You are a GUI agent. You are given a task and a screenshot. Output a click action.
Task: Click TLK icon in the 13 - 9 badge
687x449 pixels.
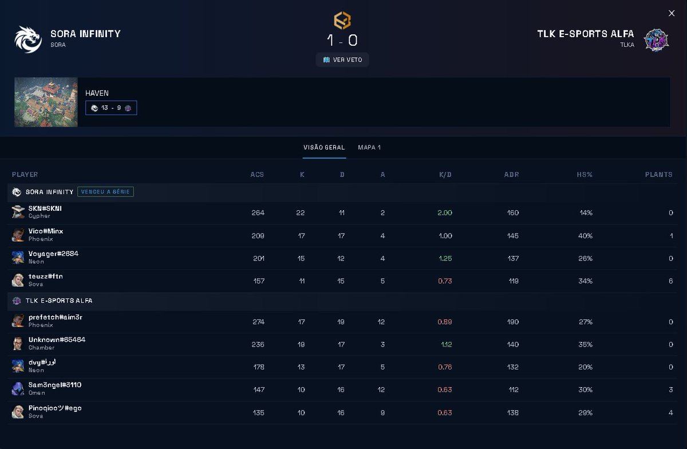[128, 108]
